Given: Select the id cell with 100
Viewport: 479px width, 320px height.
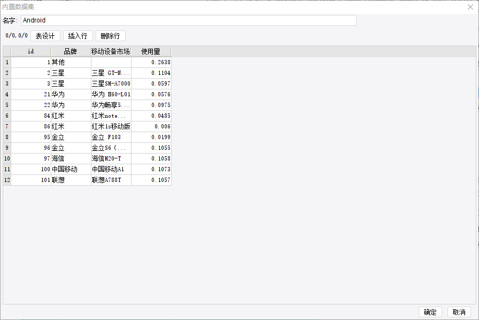Looking at the screenshot, I should 31,169.
